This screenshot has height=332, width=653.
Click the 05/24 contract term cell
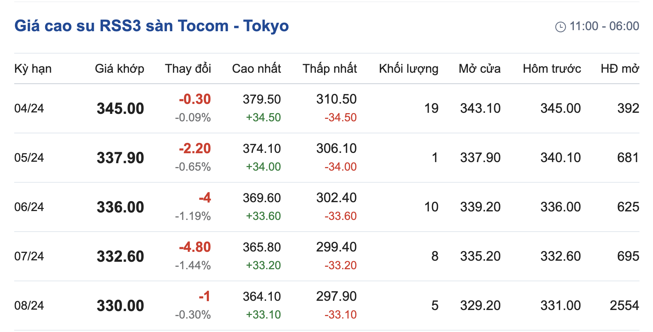coord(29,157)
